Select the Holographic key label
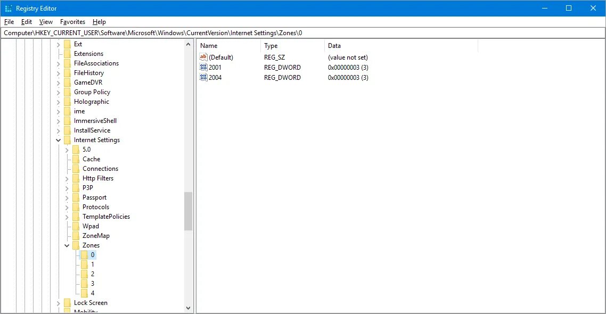Viewport: 606px width, 314px height. point(92,102)
